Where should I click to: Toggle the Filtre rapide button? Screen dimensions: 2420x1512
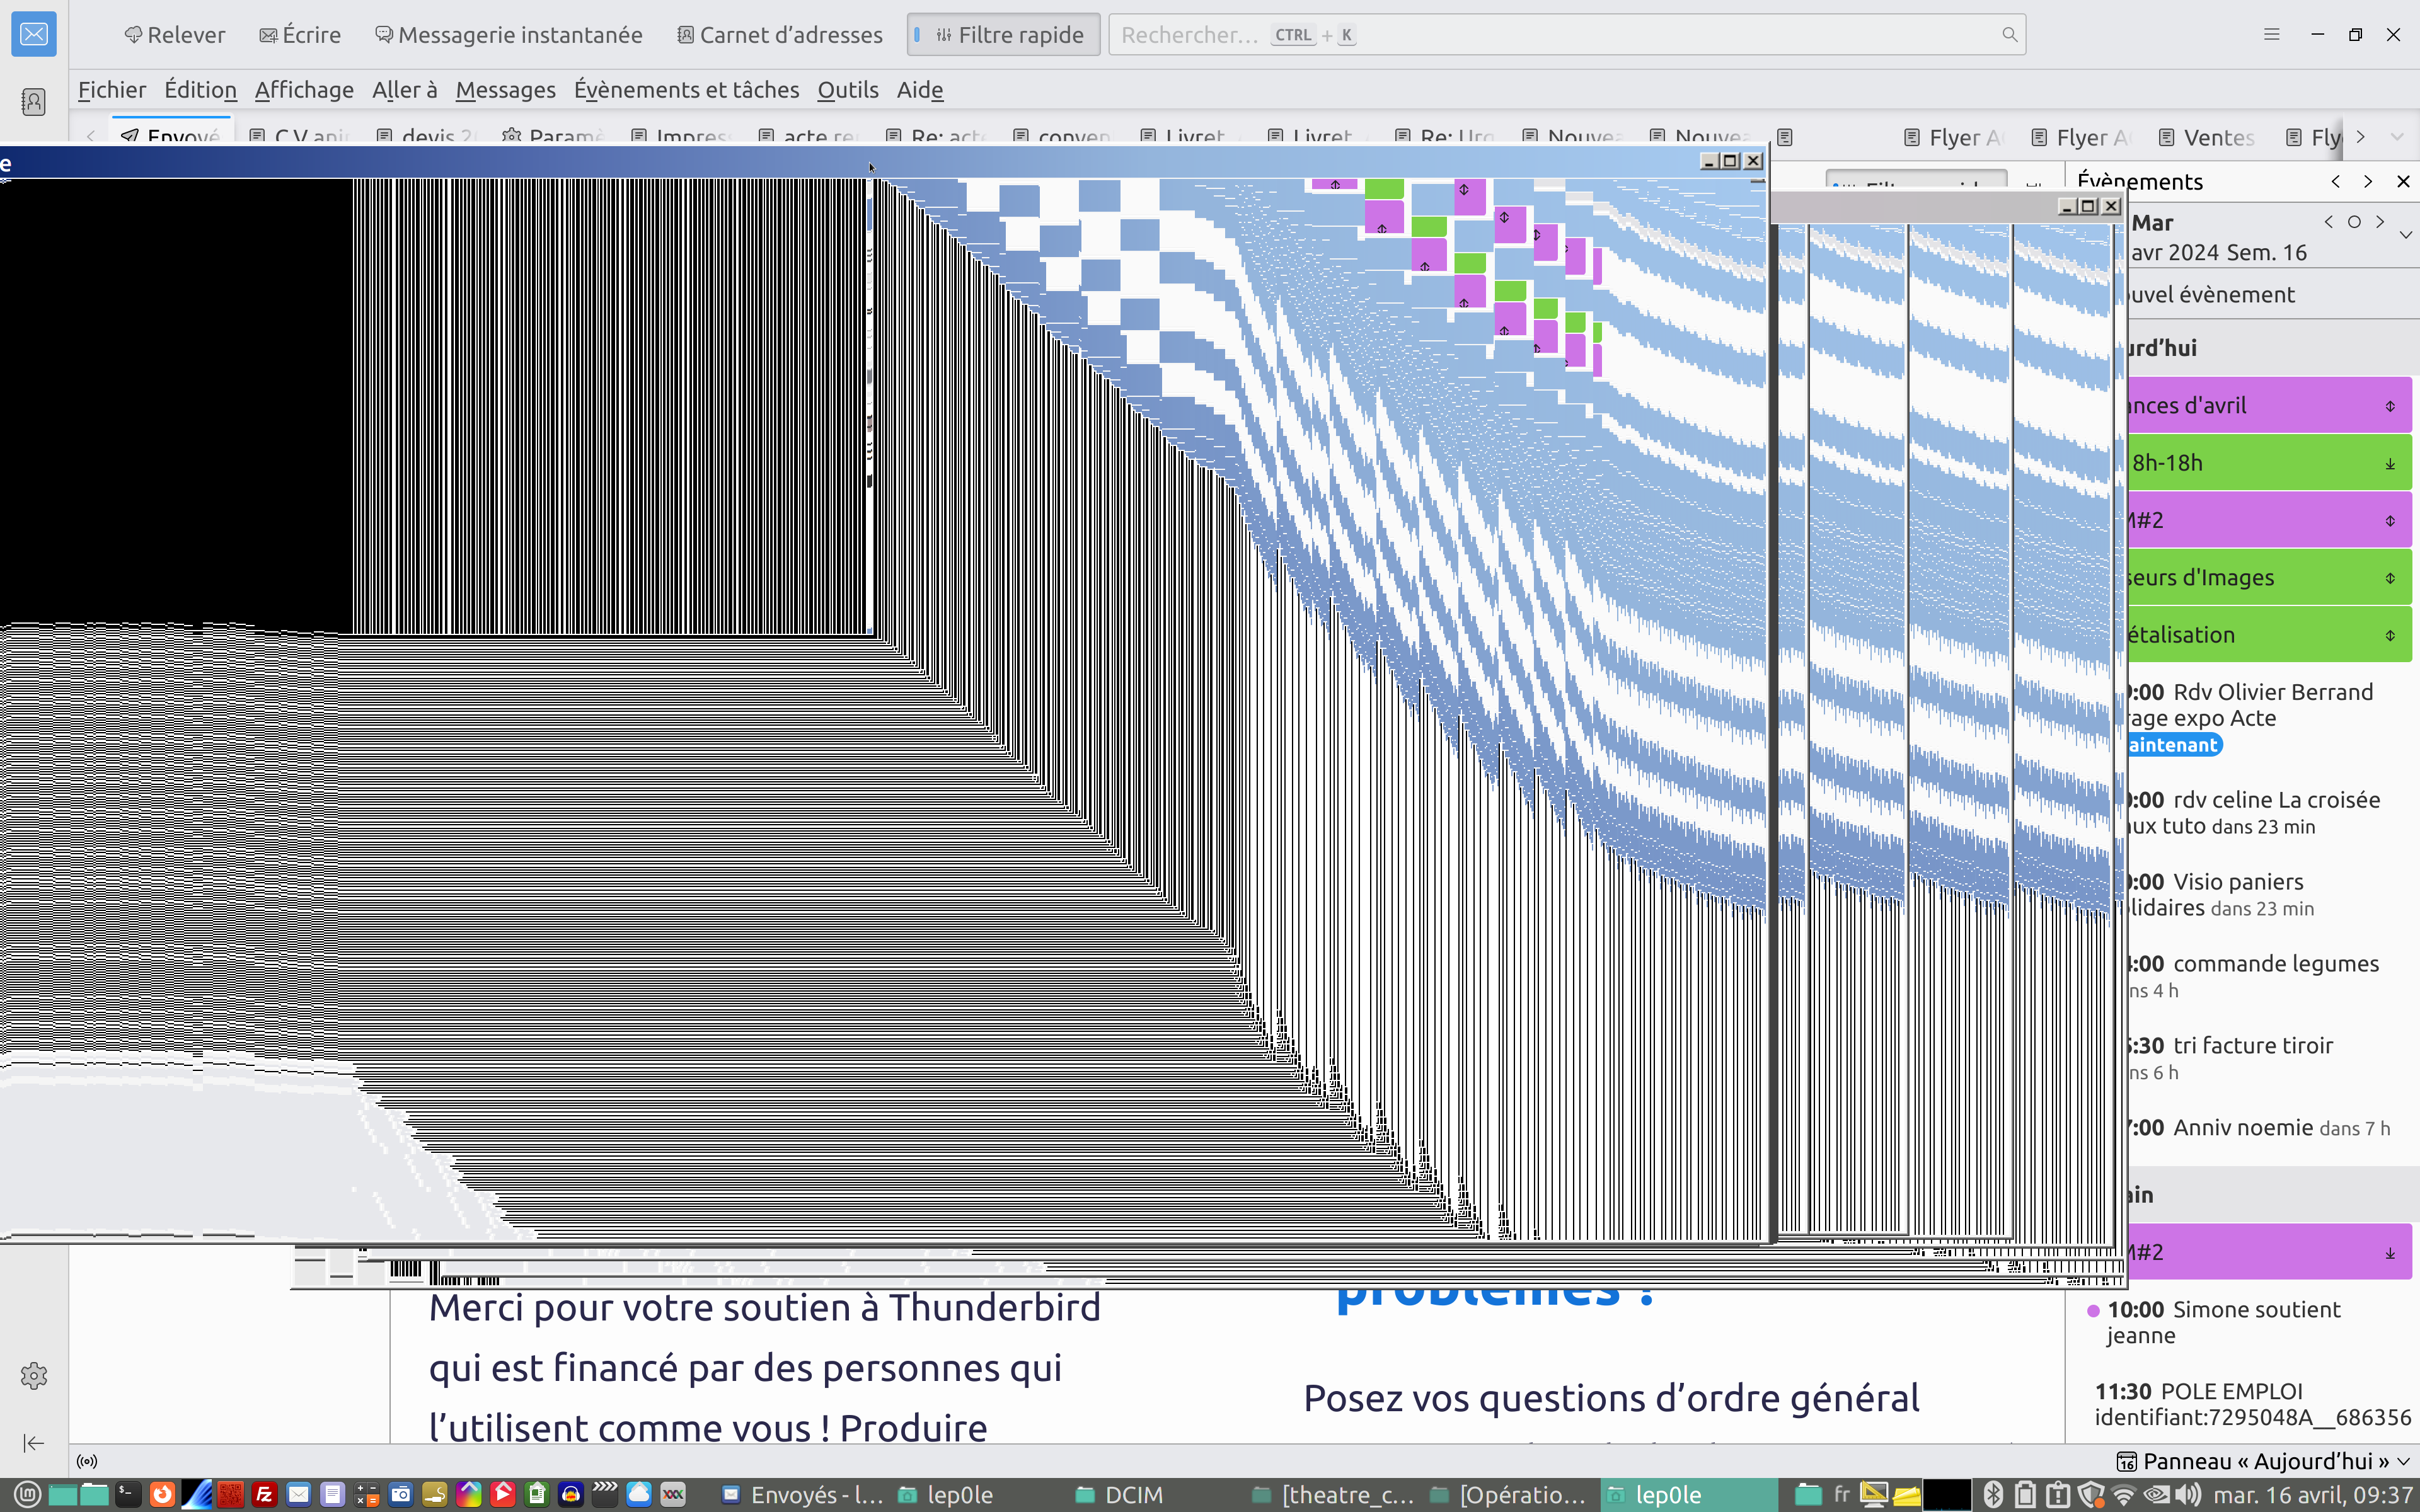[1003, 35]
